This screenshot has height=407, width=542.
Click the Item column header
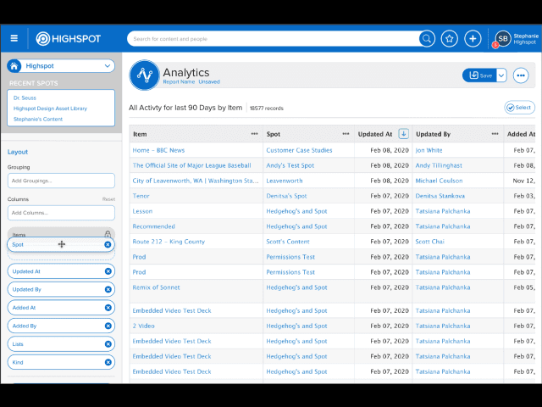[x=140, y=134]
